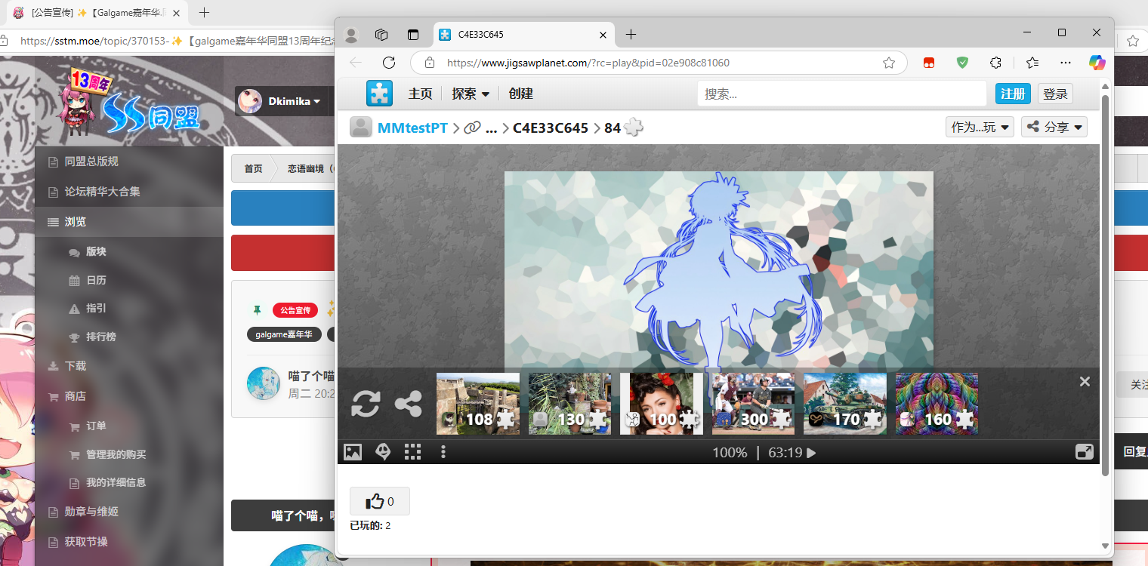The image size is (1148, 566).
Task: Add page to favorites star icon
Action: click(x=889, y=63)
